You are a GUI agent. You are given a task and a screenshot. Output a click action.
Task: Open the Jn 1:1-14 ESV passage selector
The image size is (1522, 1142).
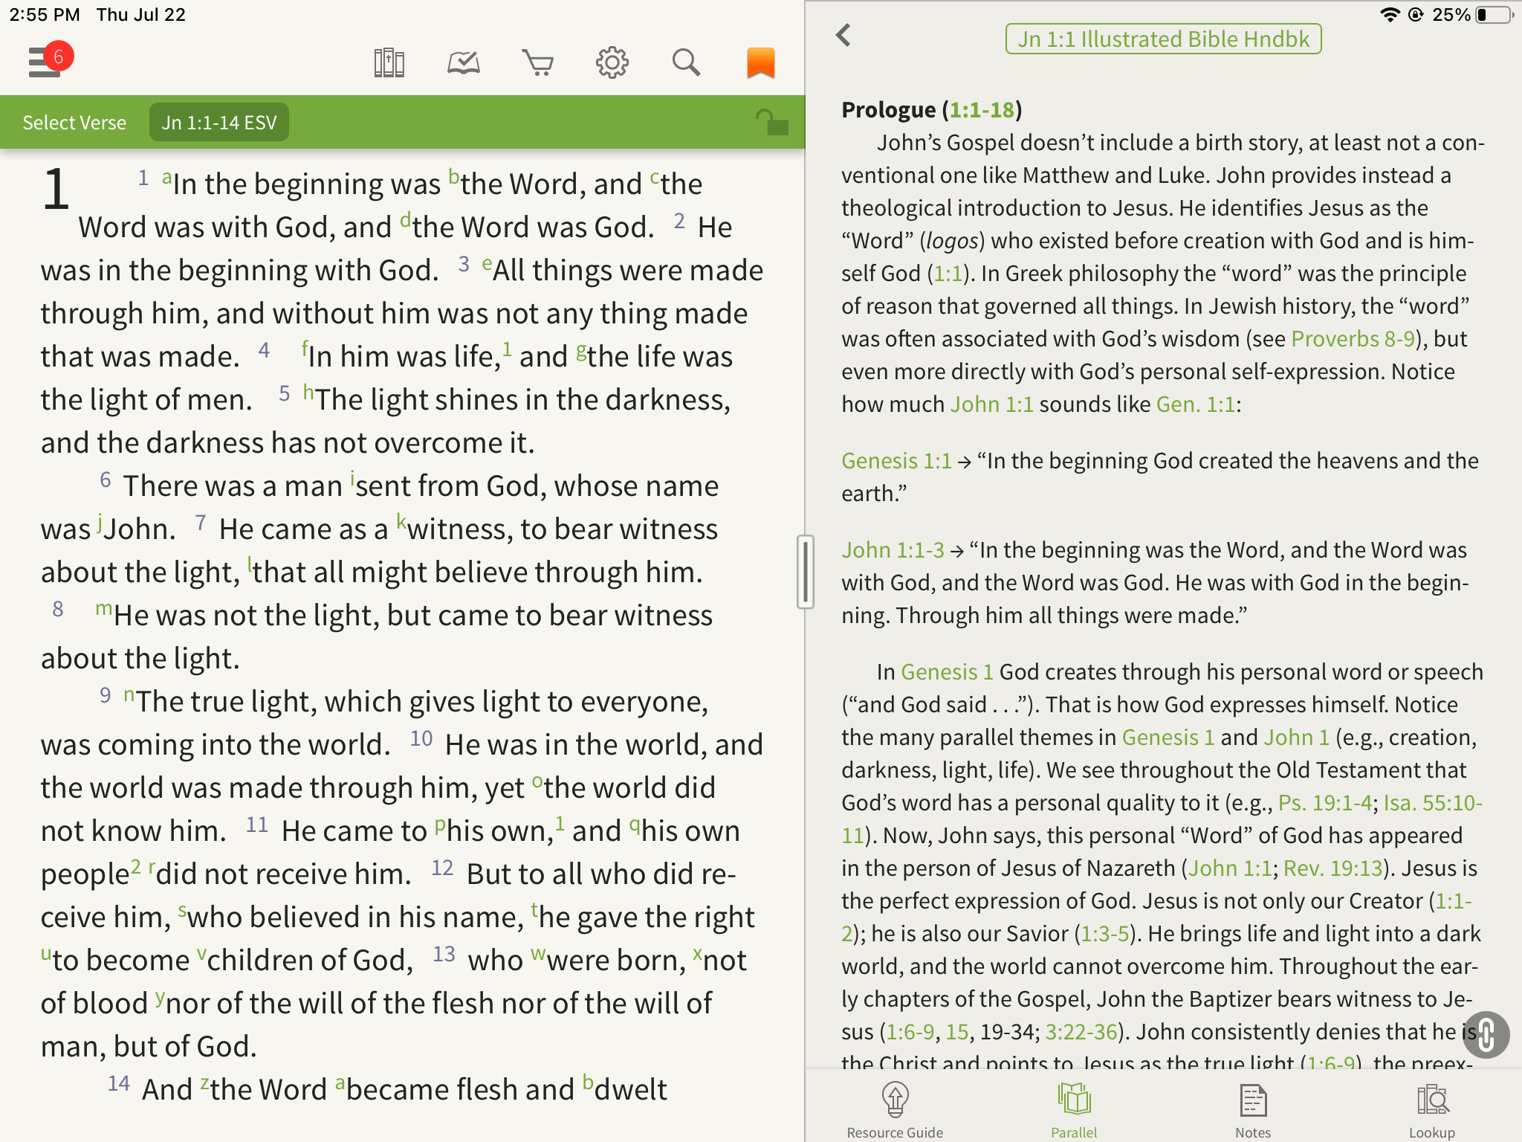(x=219, y=123)
